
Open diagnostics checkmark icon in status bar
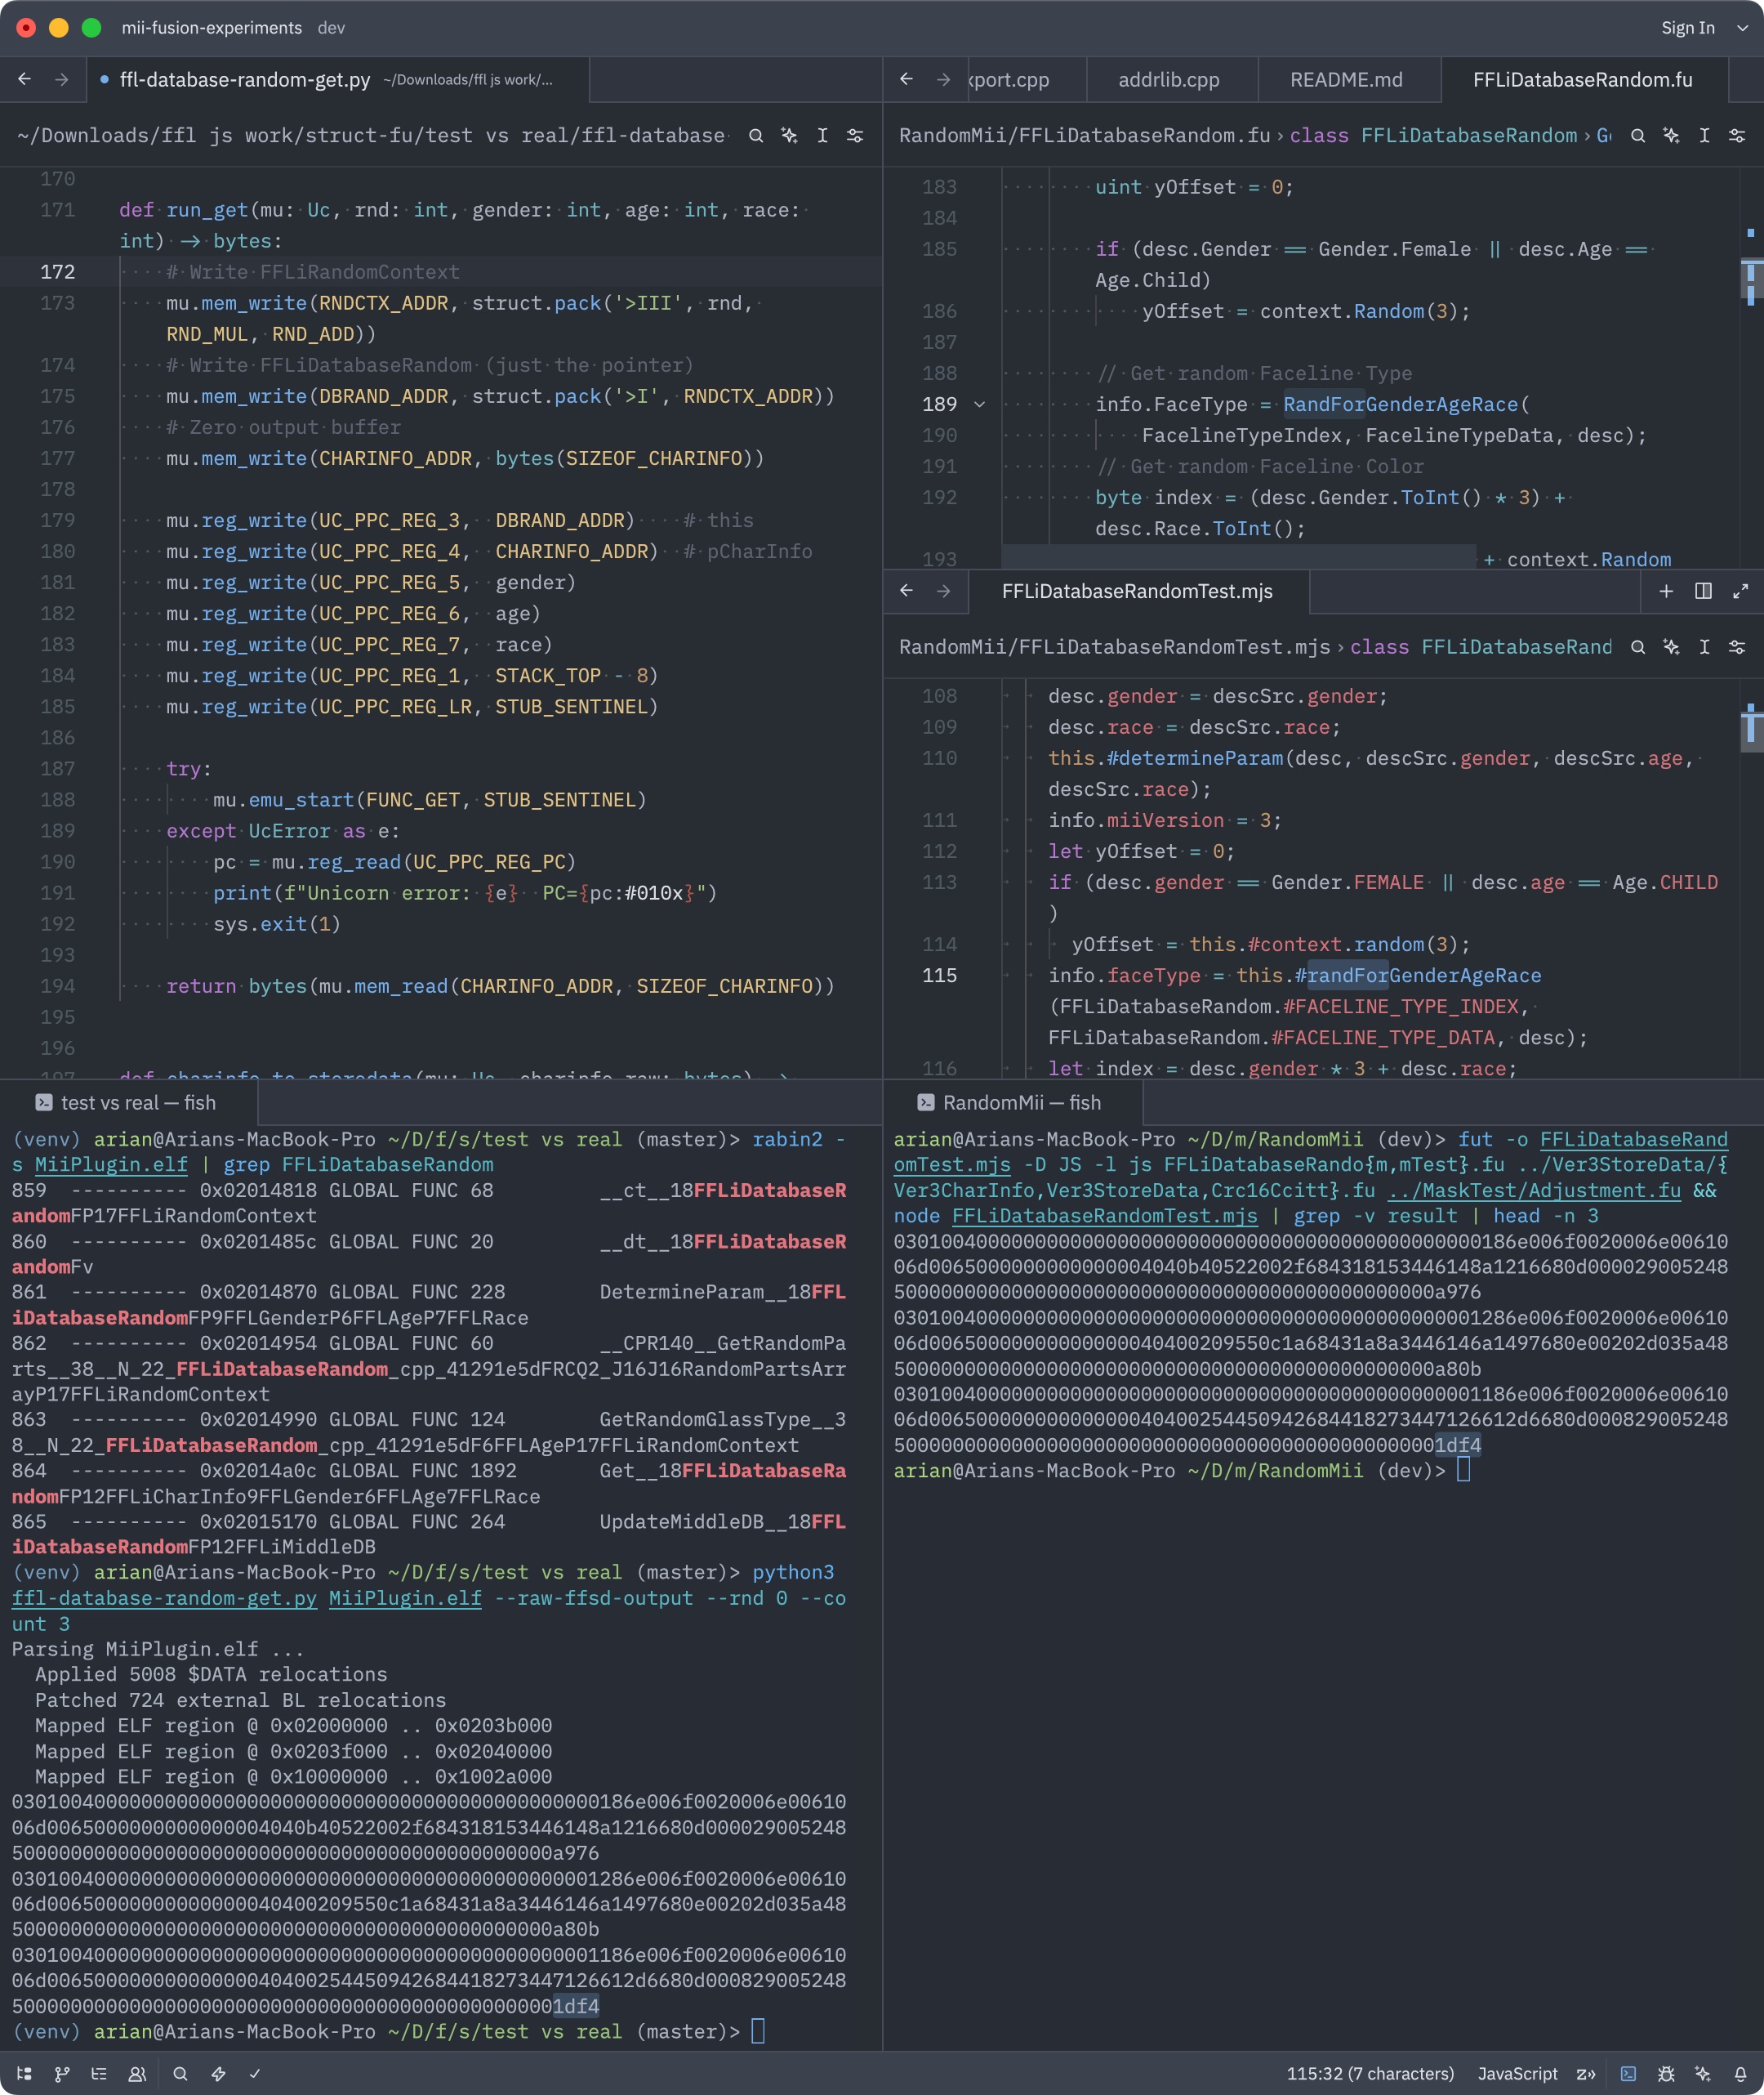click(255, 2074)
